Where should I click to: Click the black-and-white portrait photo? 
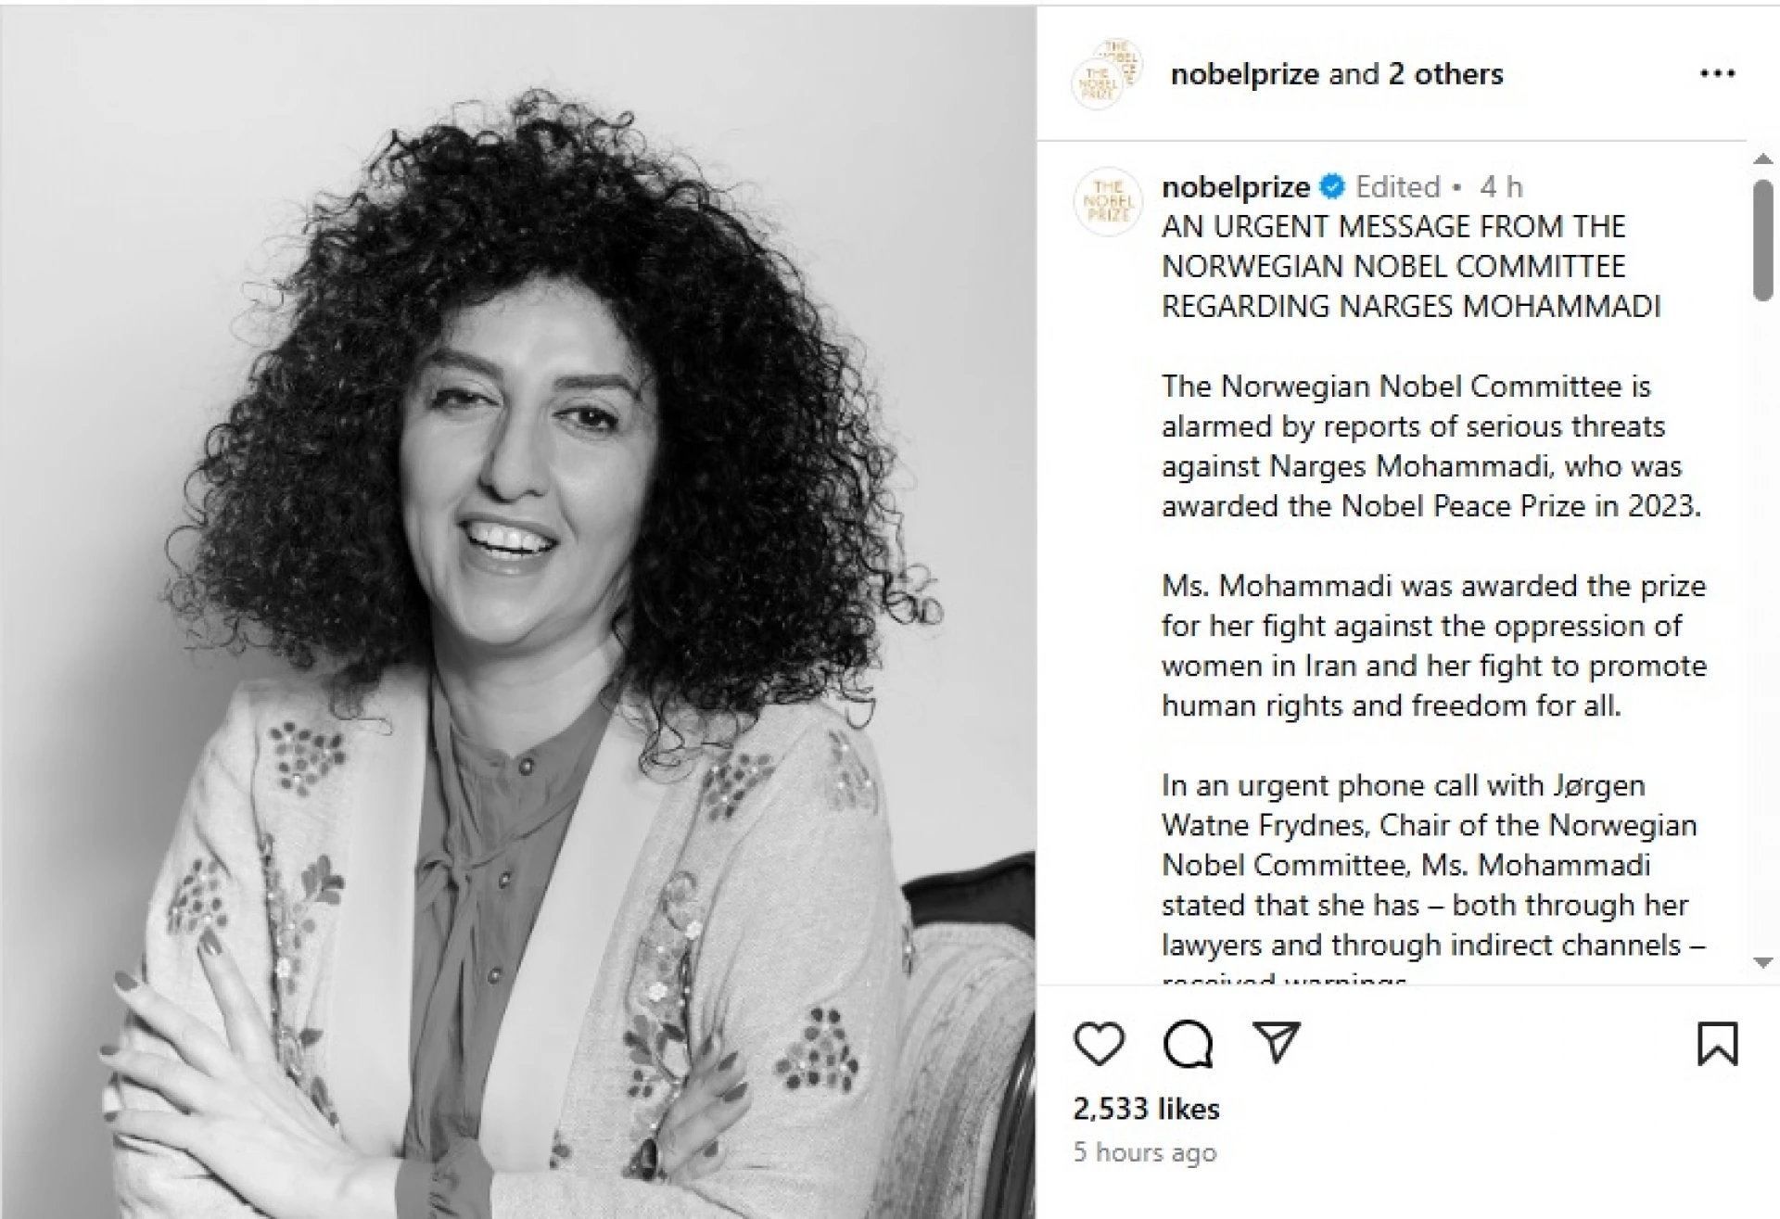(x=517, y=612)
